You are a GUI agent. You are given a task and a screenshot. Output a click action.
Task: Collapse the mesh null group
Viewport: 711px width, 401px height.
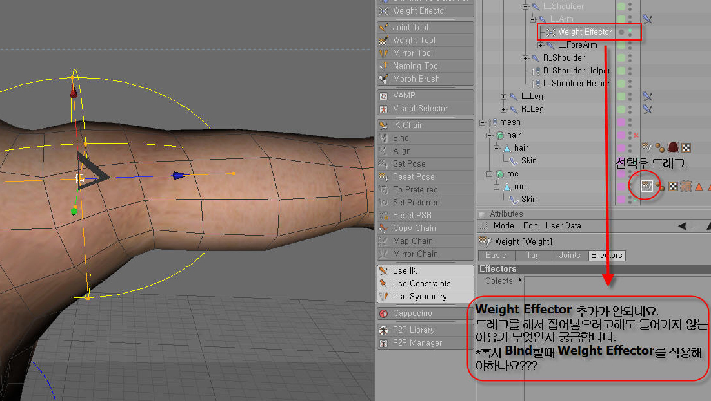483,122
